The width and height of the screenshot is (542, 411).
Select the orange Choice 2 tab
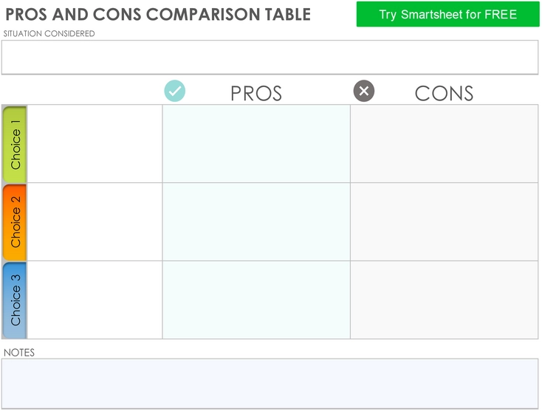pyautogui.click(x=15, y=222)
